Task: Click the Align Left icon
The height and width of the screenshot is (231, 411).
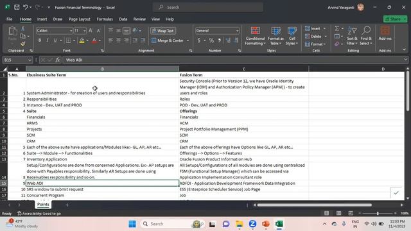Action: [x=110, y=40]
